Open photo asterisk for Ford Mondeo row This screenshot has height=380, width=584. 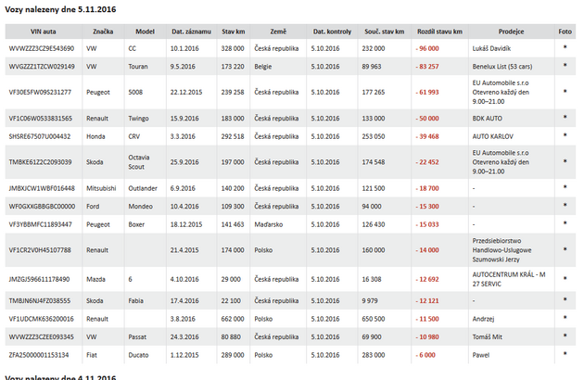pos(565,206)
